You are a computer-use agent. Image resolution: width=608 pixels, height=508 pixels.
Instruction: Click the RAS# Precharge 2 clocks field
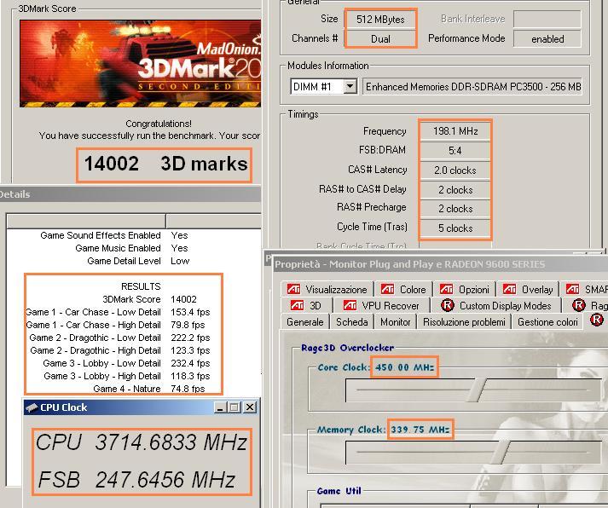455,209
